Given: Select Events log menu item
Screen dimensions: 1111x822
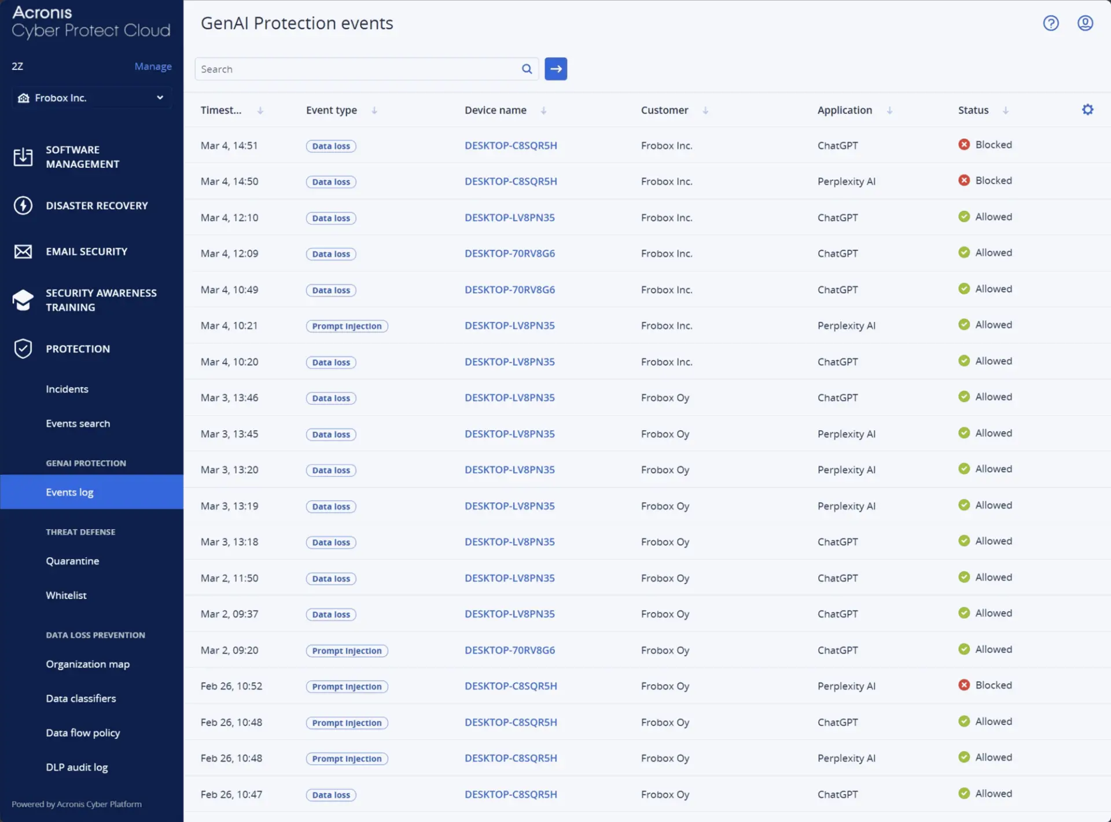Looking at the screenshot, I should 91,492.
